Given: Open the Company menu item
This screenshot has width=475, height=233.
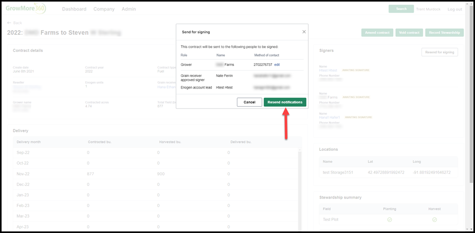Looking at the screenshot, I should point(104,9).
